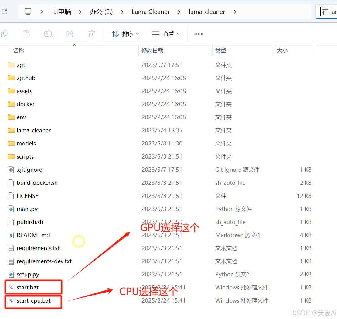
Task: Select the docker folder icon
Action: click(x=11, y=104)
